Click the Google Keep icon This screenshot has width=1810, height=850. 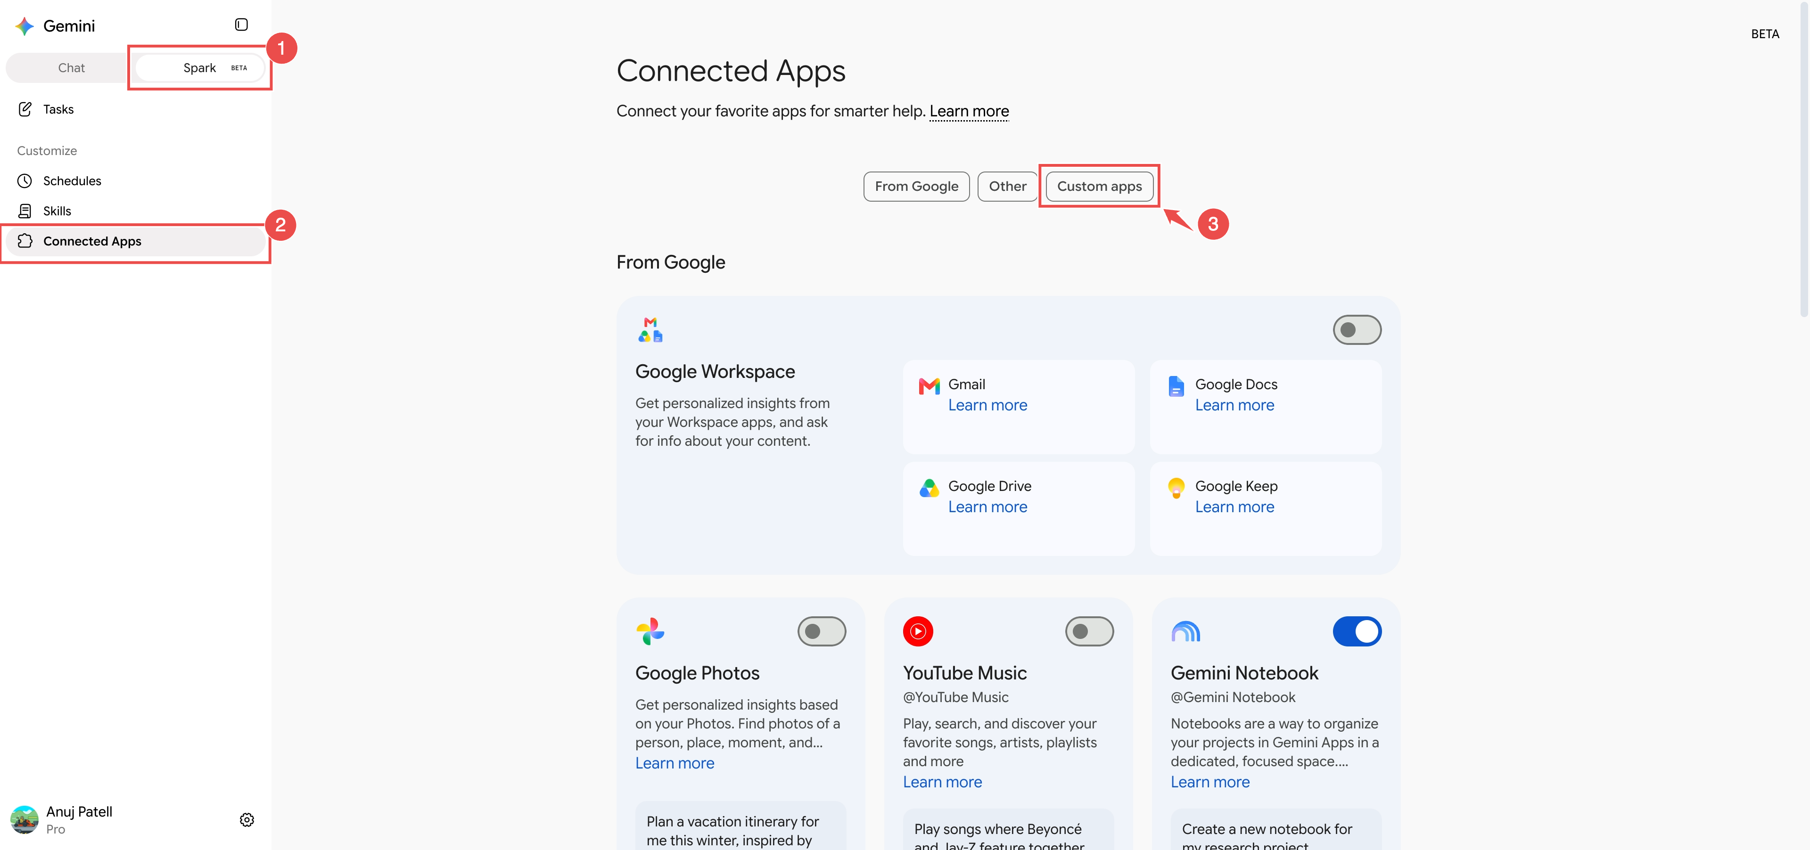1176,488
